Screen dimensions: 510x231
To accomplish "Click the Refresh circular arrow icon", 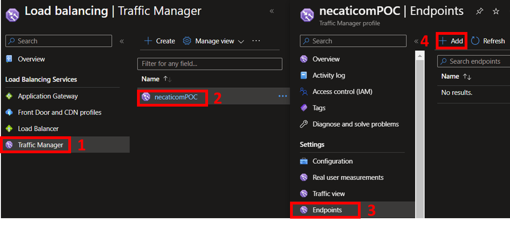I will point(475,41).
